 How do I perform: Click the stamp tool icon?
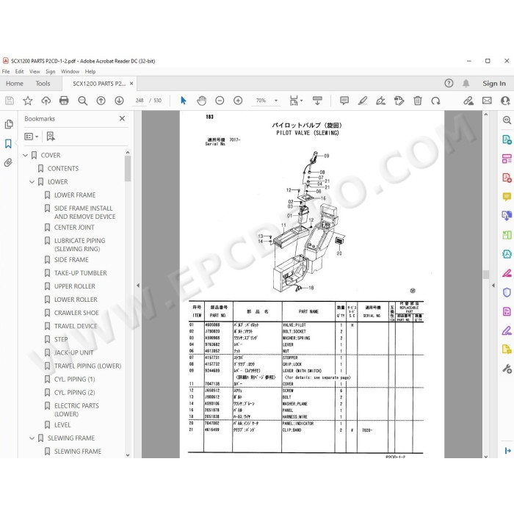399,101
